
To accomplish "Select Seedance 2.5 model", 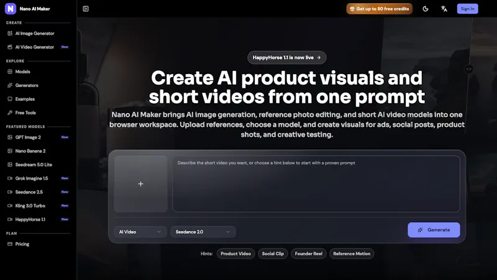I will 38,192.
